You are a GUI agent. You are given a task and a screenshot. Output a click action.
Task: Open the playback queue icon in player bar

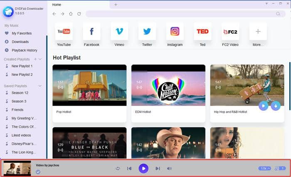click(280, 168)
